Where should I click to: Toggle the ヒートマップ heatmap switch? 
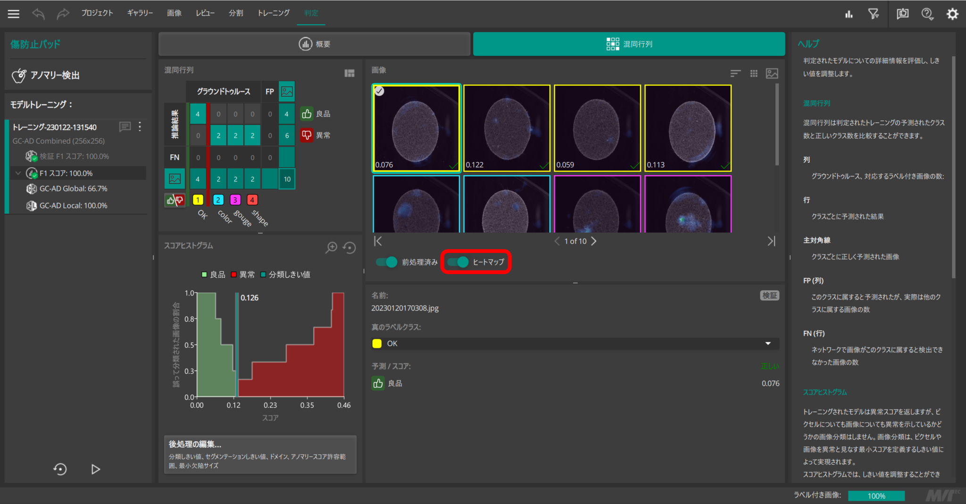pyautogui.click(x=458, y=262)
